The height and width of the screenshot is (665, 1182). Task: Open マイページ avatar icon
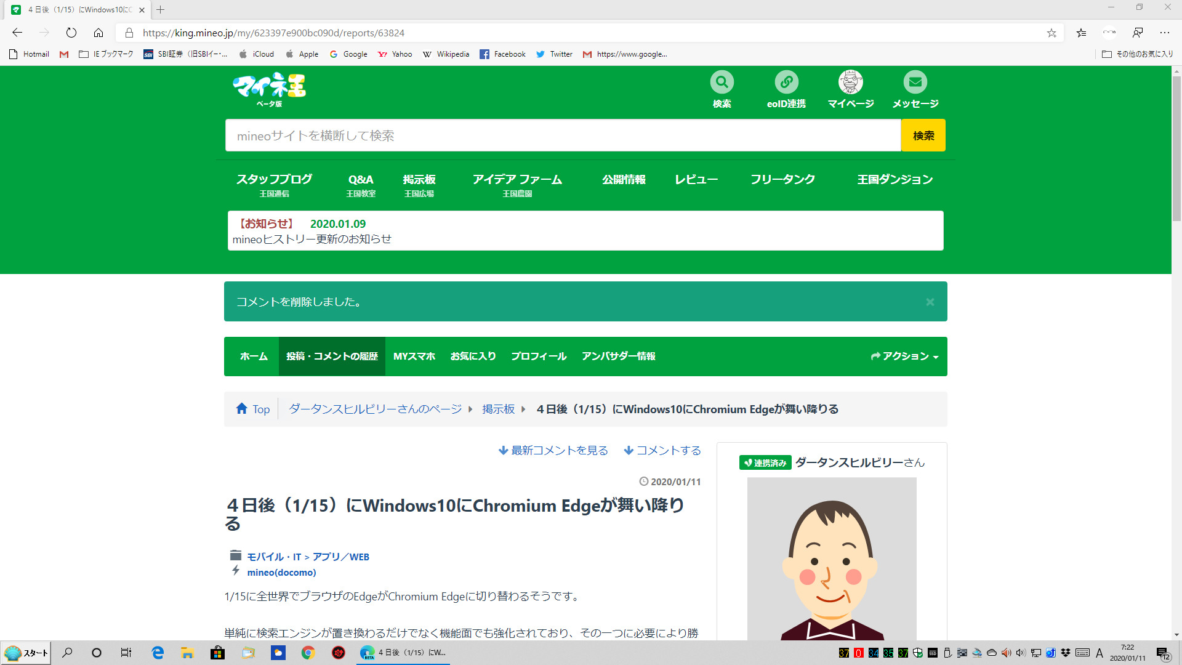[850, 82]
